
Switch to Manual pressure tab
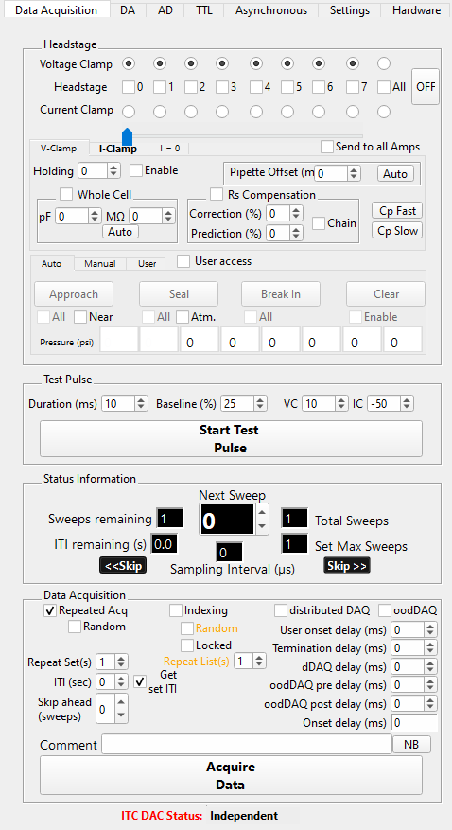pyautogui.click(x=100, y=264)
